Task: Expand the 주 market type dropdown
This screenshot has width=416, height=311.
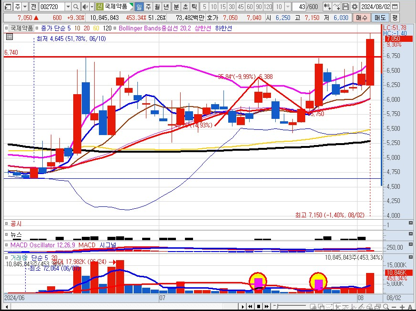Action: tap(25, 7)
